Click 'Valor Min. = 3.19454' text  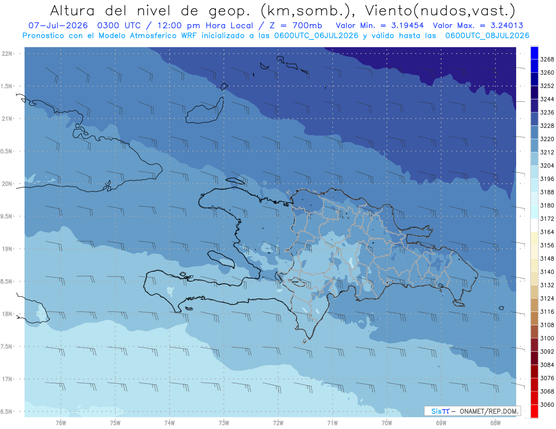[380, 25]
